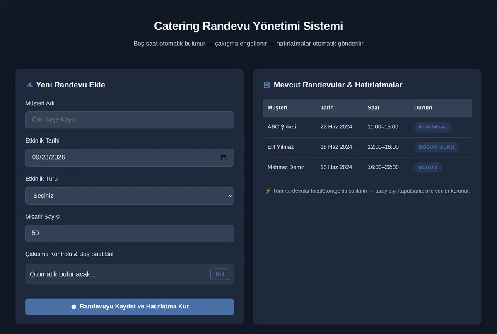Click the Müşteri Adı label
497x334 pixels.
(x=40, y=103)
